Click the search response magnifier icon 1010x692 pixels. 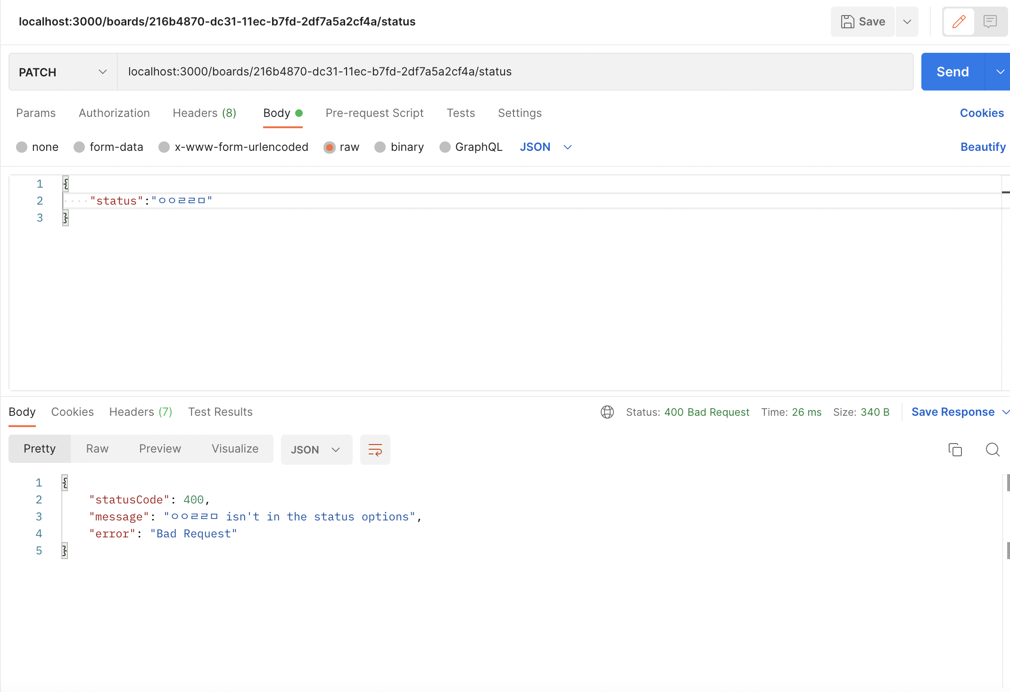[x=993, y=450]
